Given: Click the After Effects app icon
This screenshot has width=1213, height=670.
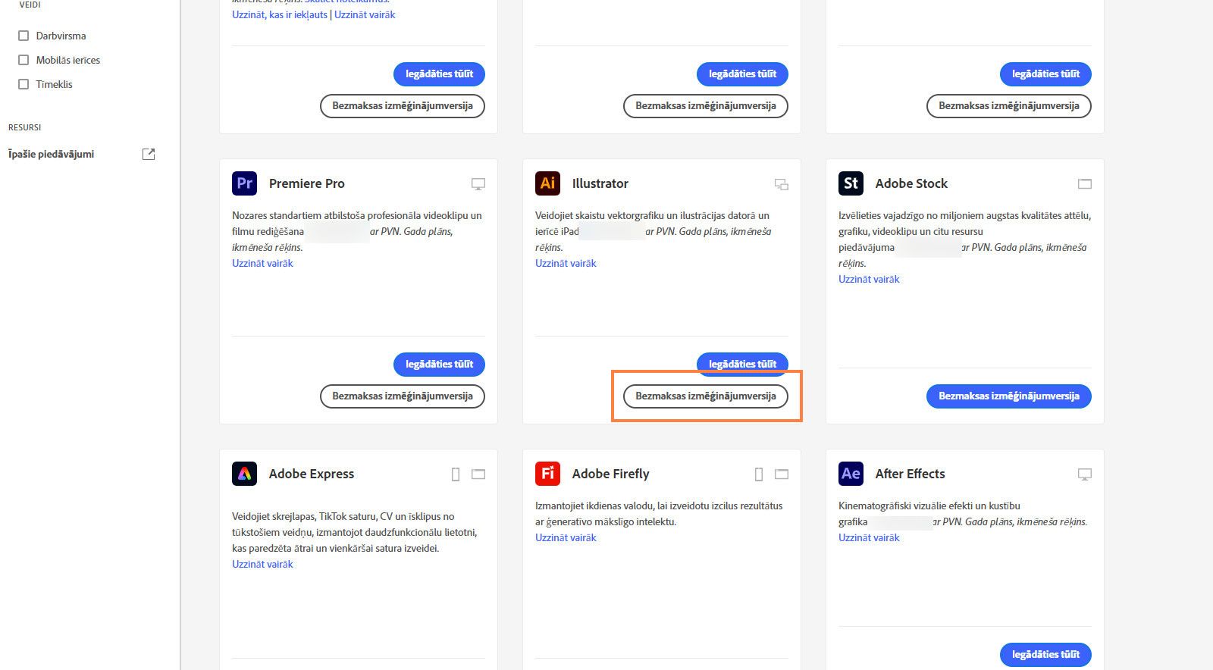Looking at the screenshot, I should click(x=851, y=474).
